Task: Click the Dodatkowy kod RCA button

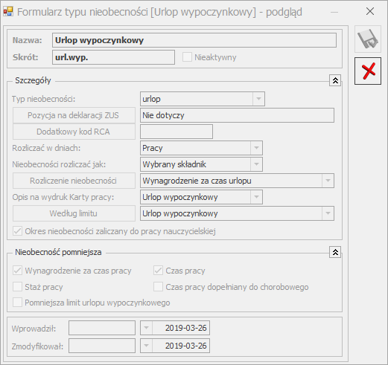Action: coord(74,132)
